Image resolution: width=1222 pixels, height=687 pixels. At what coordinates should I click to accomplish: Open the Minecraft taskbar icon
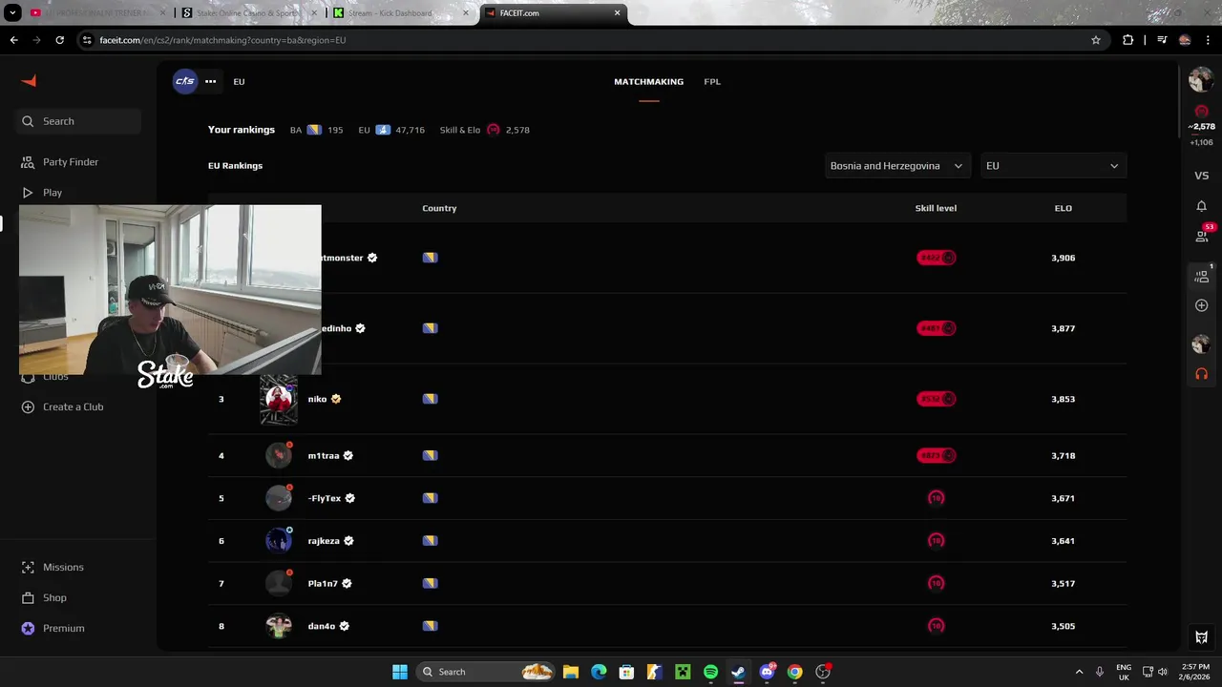click(x=683, y=672)
